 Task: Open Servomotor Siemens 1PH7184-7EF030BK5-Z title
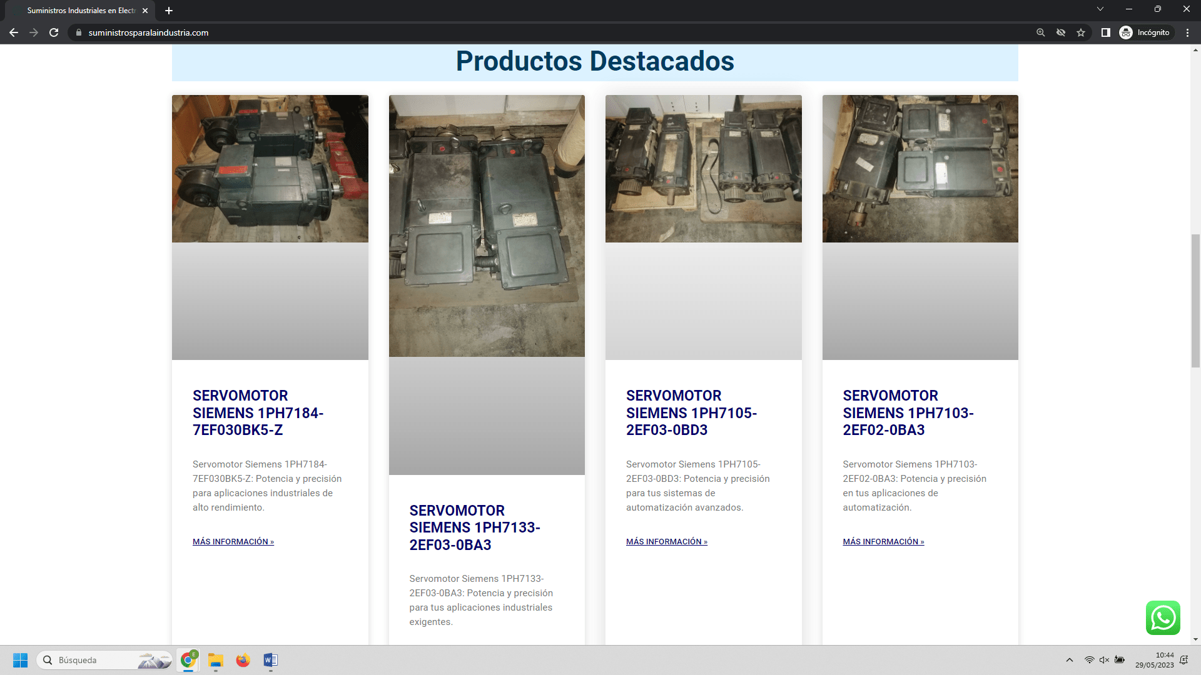click(x=258, y=413)
